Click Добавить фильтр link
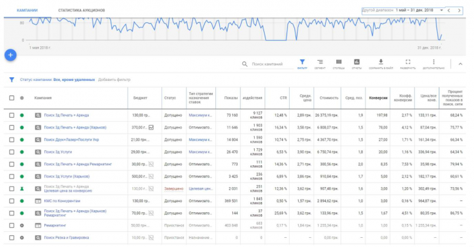 (x=115, y=80)
